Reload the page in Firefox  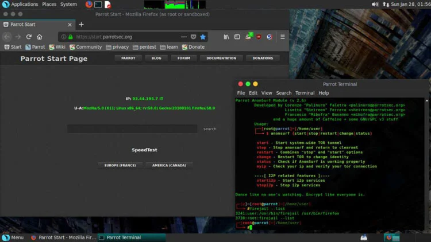[29, 37]
